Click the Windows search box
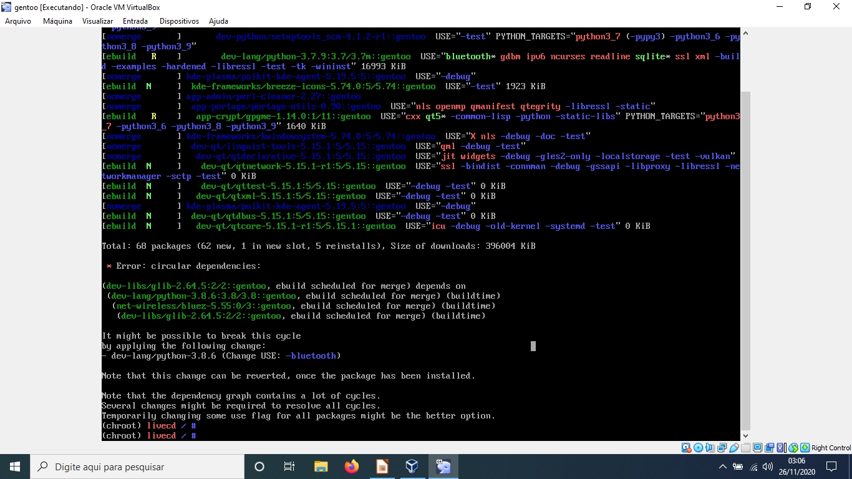852x479 pixels. tap(137, 467)
